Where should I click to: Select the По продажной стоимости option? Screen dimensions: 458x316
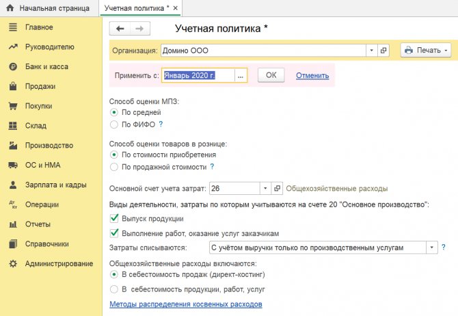coord(113,166)
